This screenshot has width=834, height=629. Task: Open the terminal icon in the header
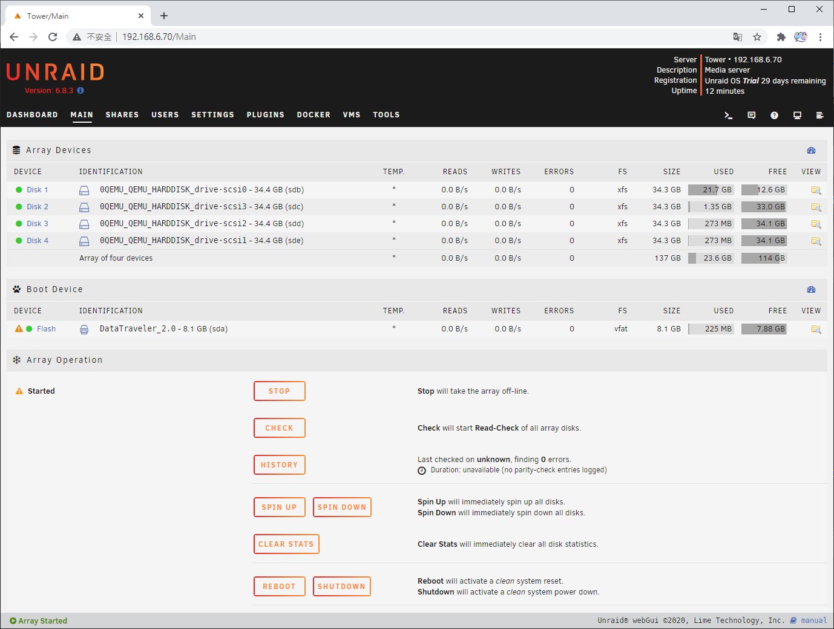pyautogui.click(x=729, y=116)
